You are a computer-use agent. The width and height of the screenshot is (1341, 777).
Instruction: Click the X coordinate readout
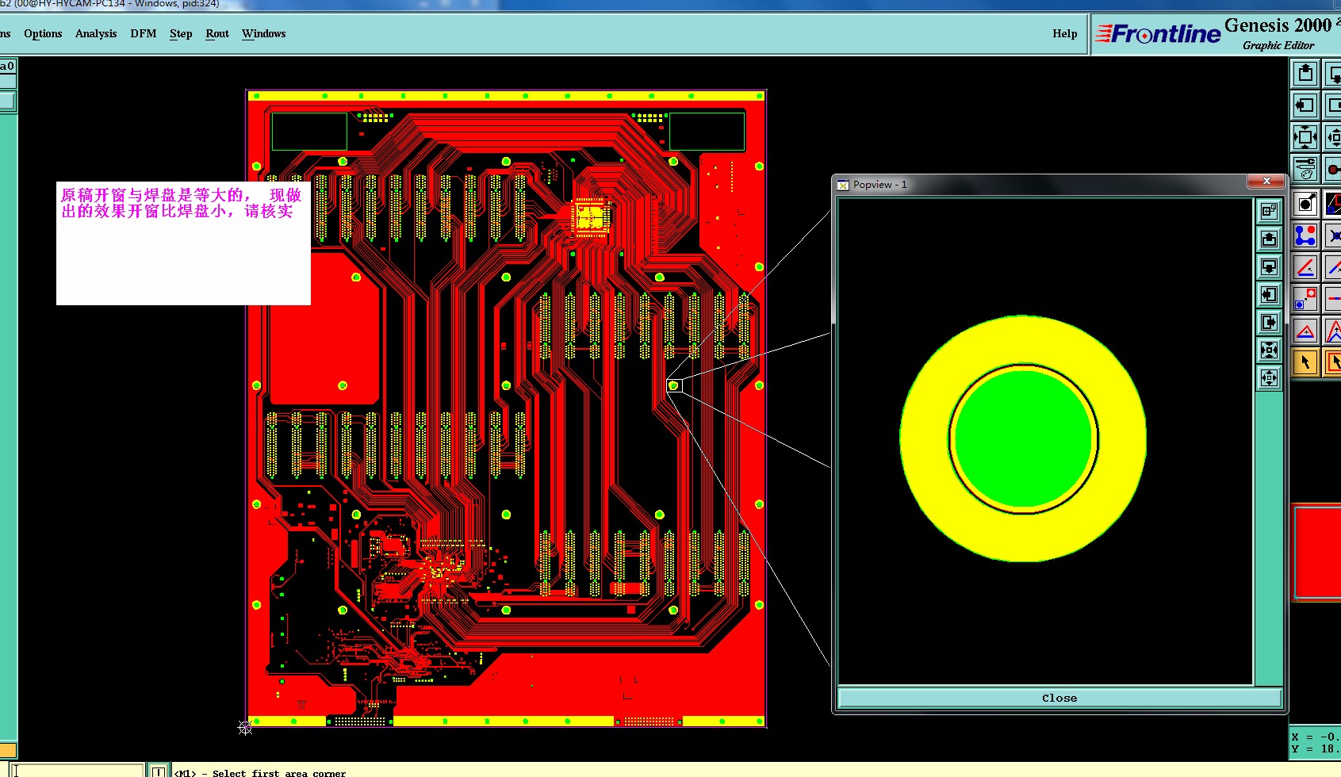click(1316, 737)
